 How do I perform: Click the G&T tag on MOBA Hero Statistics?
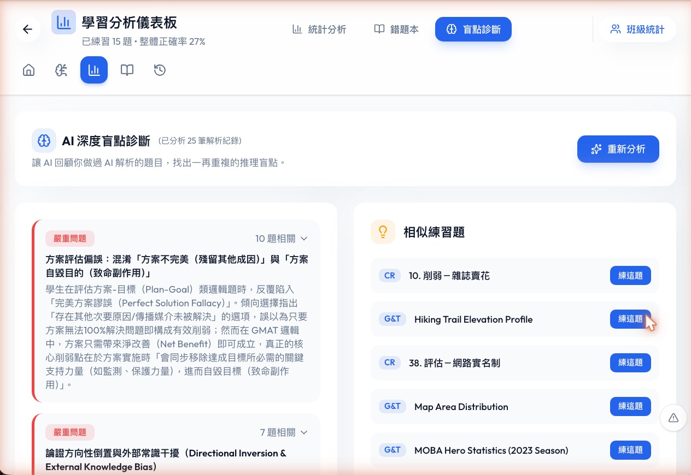tap(393, 450)
